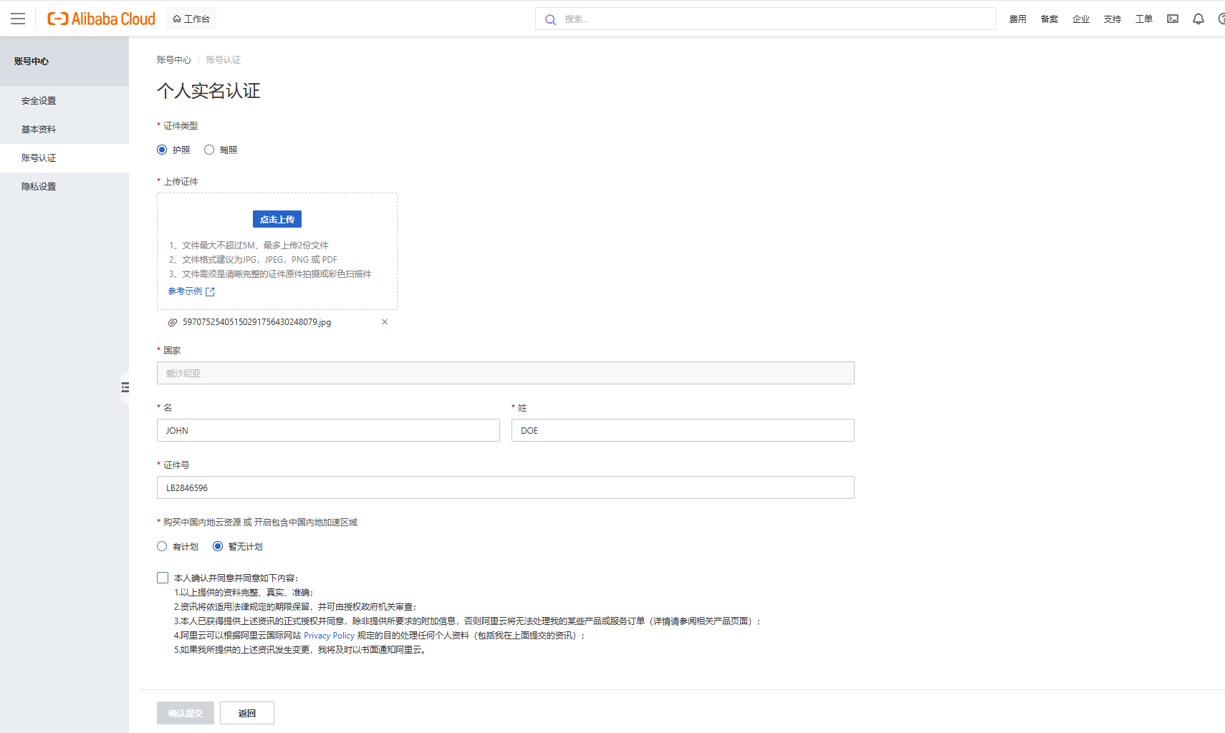Open the help question-mark icon
The image size is (1225, 733).
coord(1221,19)
